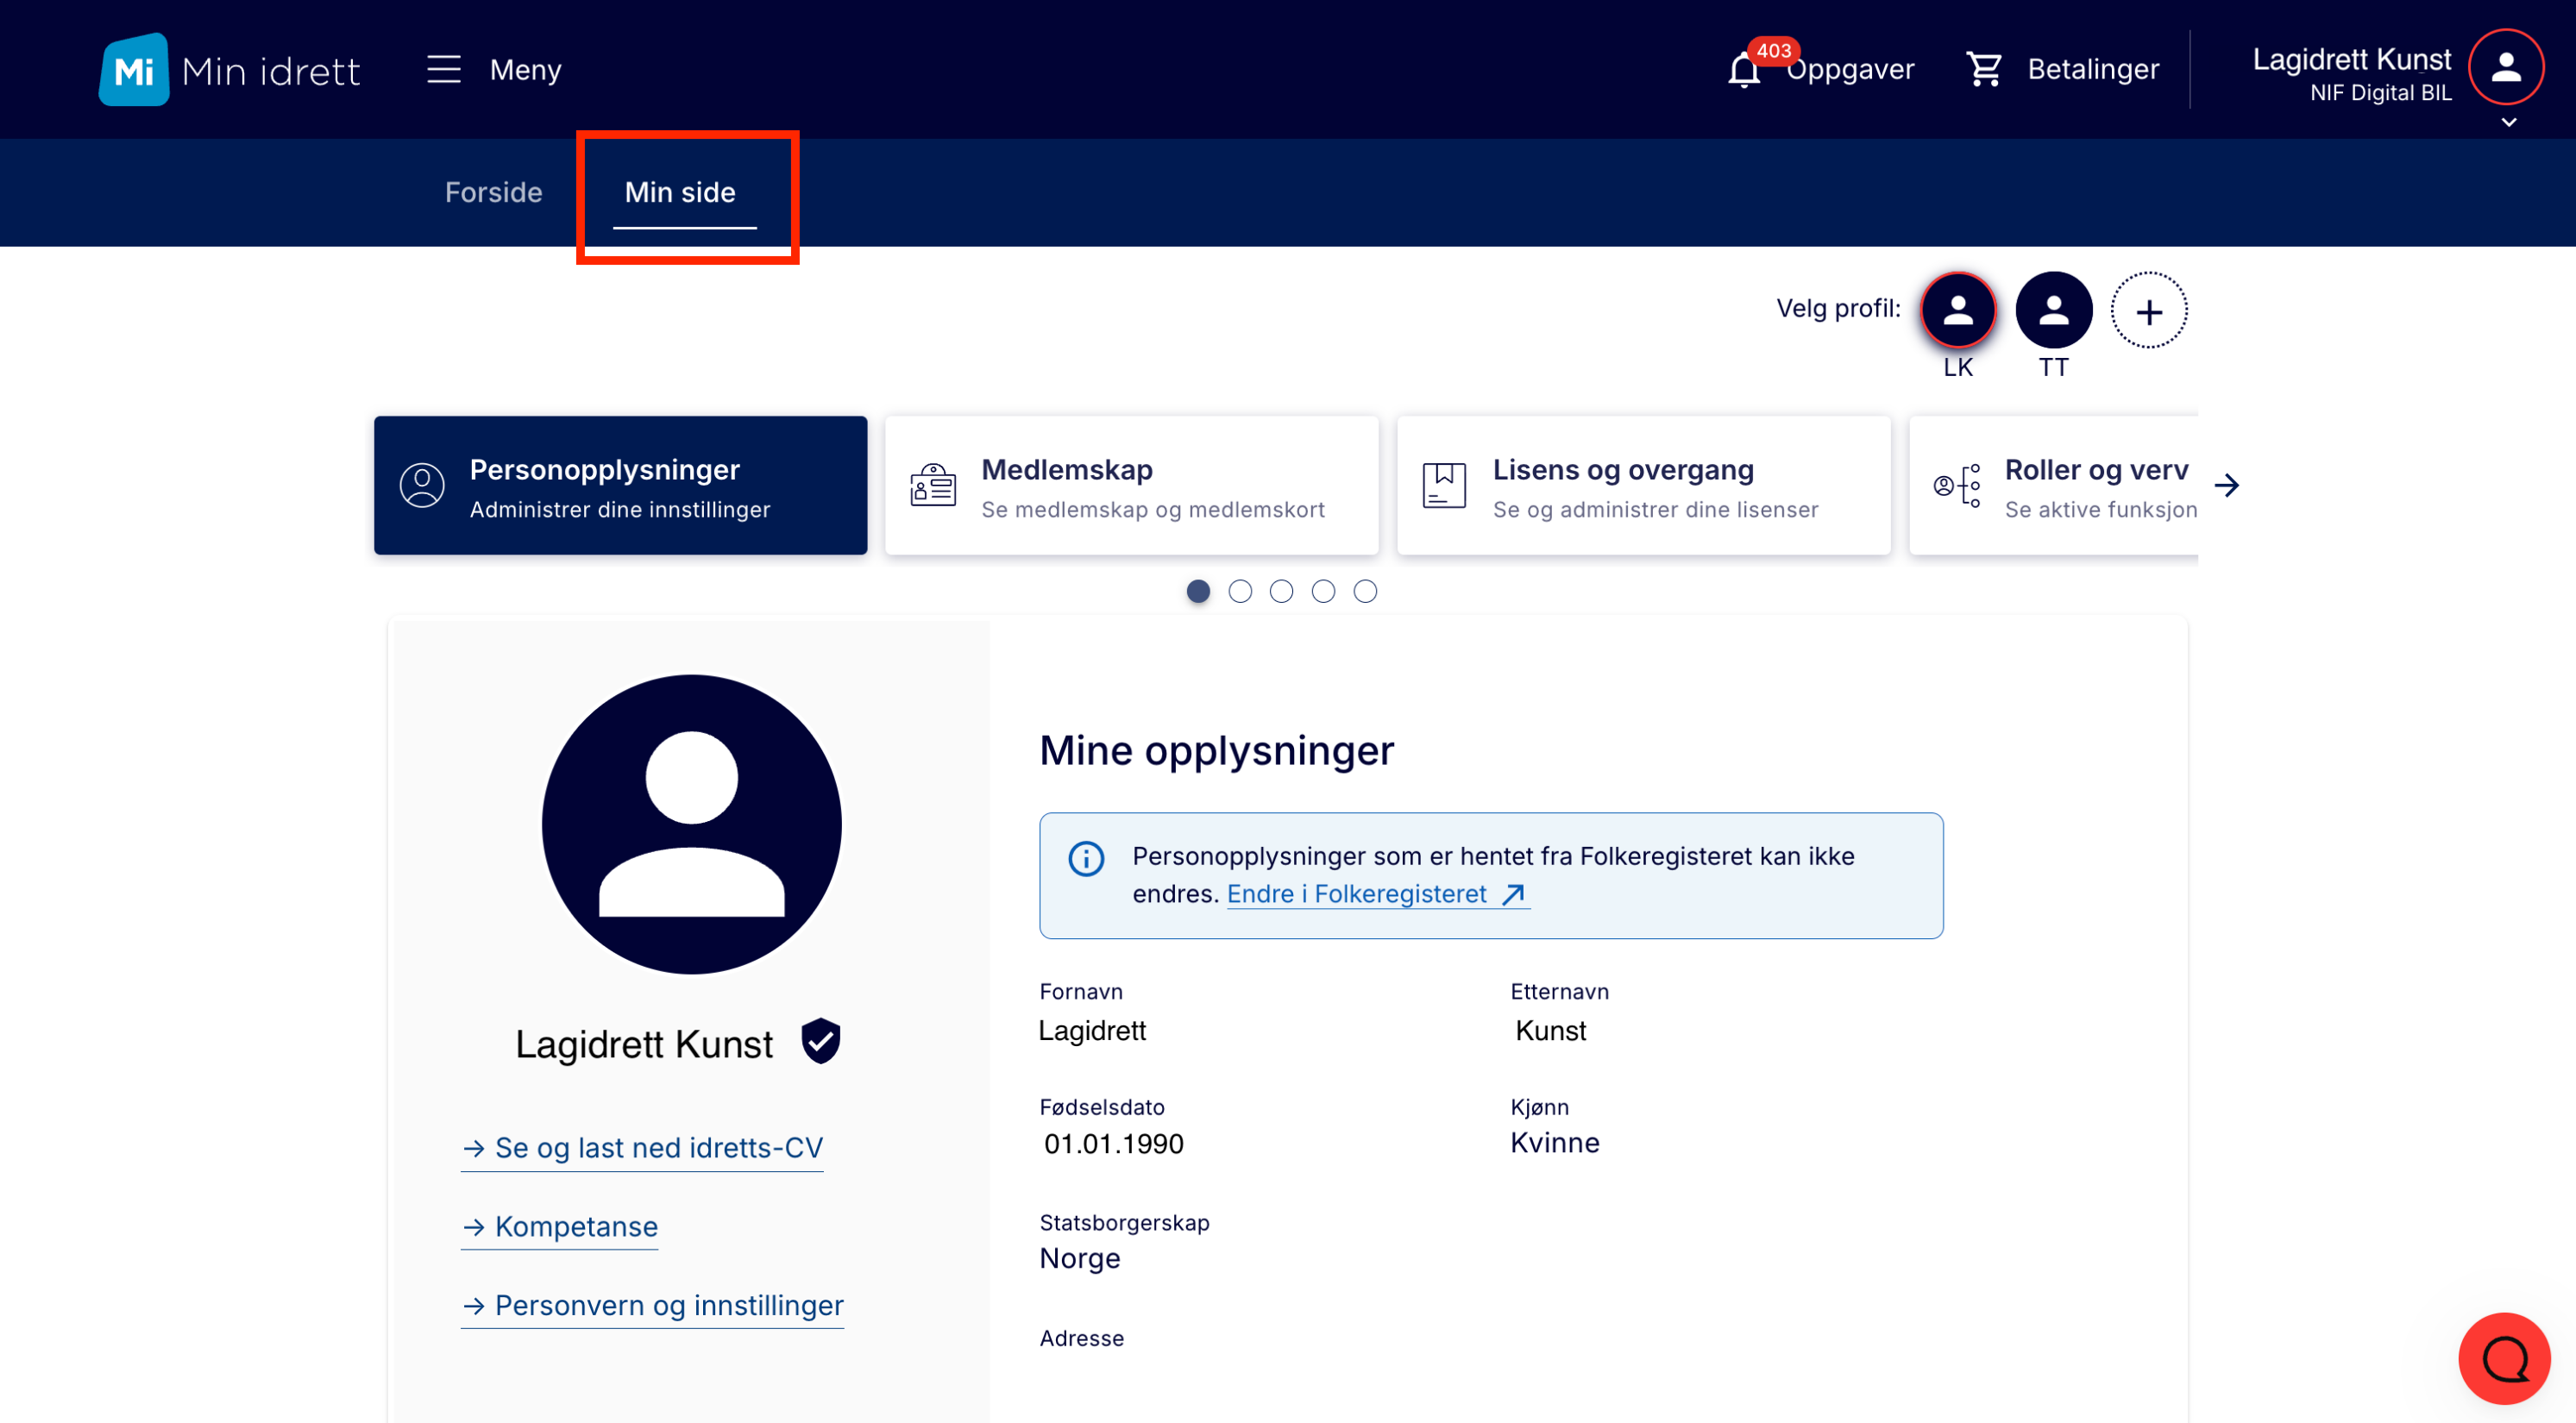Open the hamburger Meny icon
The width and height of the screenshot is (2576, 1423).
pyautogui.click(x=444, y=70)
